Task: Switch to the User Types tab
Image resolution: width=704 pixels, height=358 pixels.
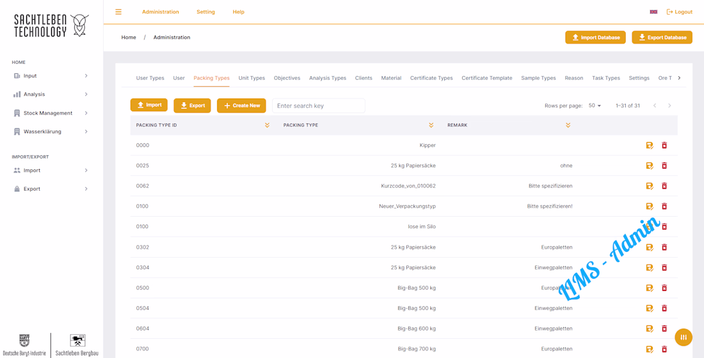Action: (150, 78)
